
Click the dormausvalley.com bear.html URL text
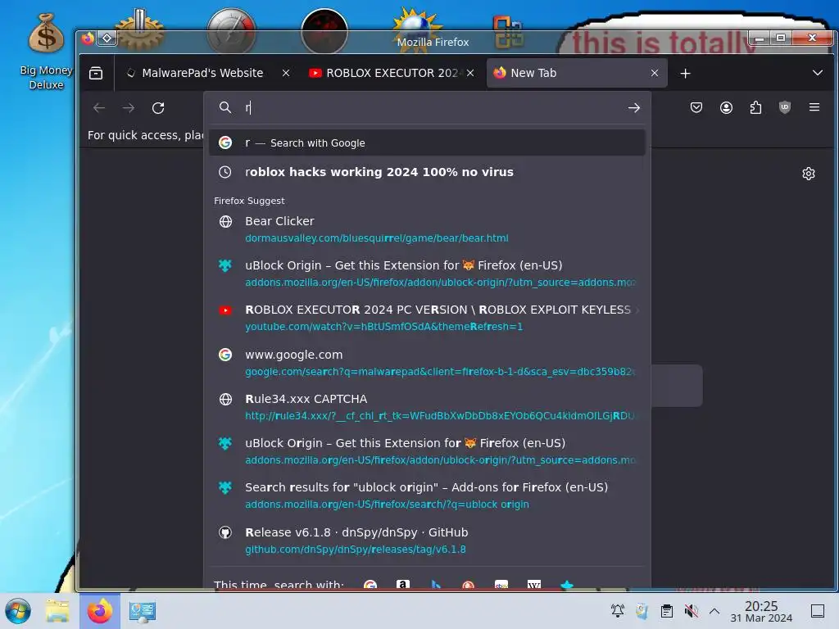click(377, 238)
